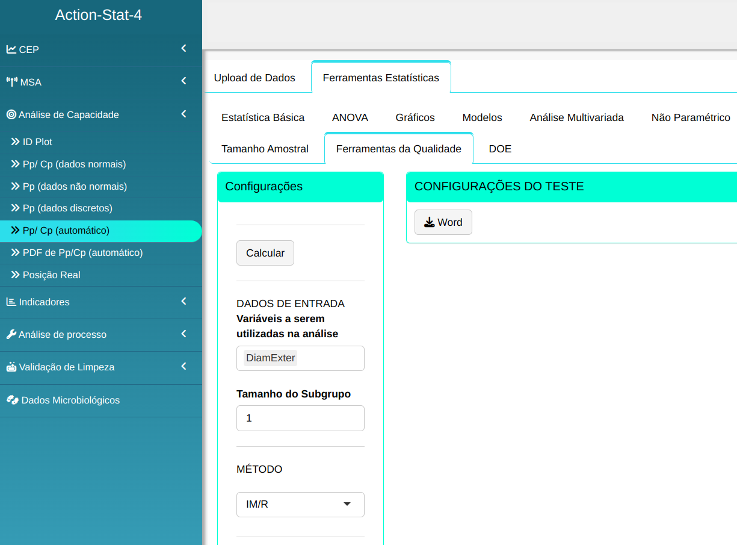This screenshot has height=545, width=737.
Task: Expand the CEP menu chevron
Action: point(183,49)
